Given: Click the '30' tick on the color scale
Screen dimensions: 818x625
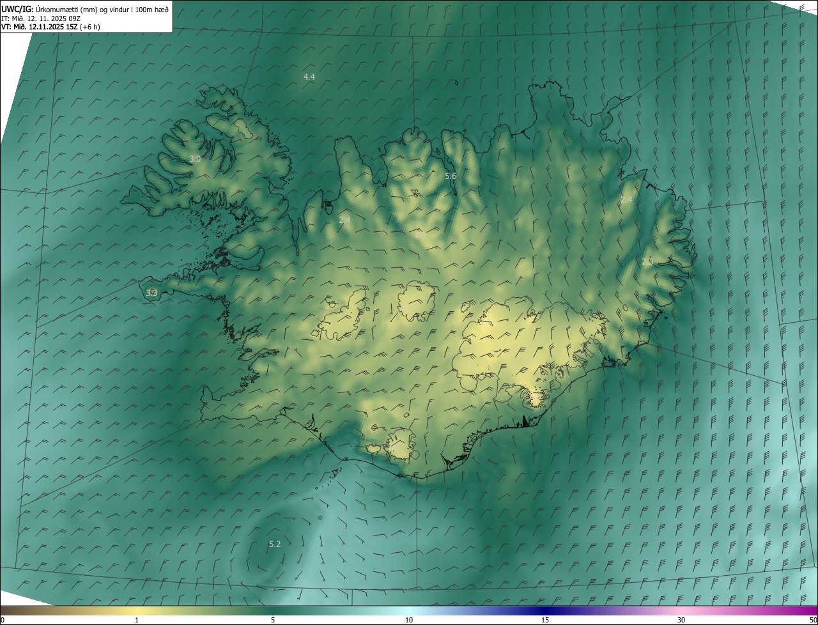Looking at the screenshot, I should click(x=681, y=620).
